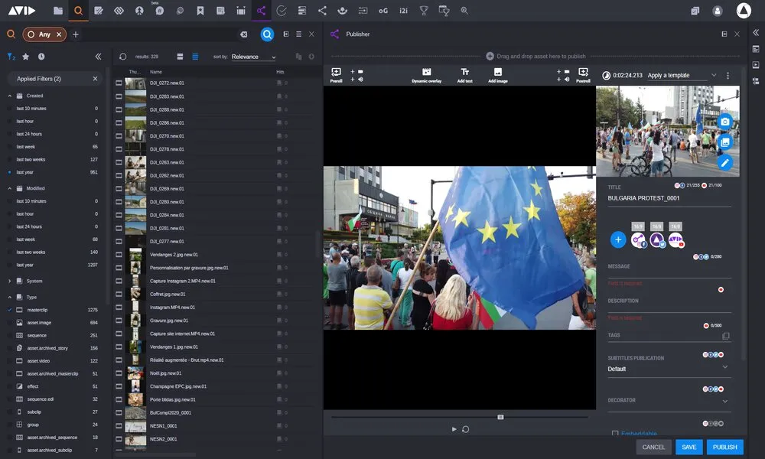This screenshot has width=765, height=459.
Task: Click the pencil edit button on thumbnail
Action: (x=725, y=162)
